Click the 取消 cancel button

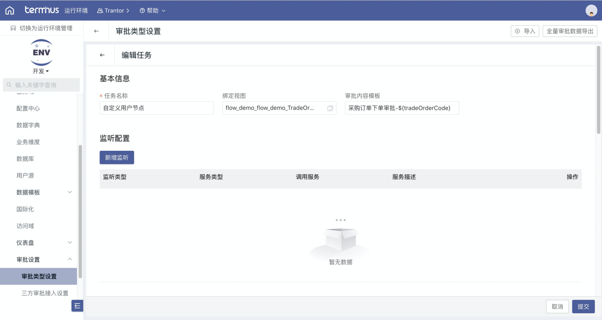pos(557,307)
